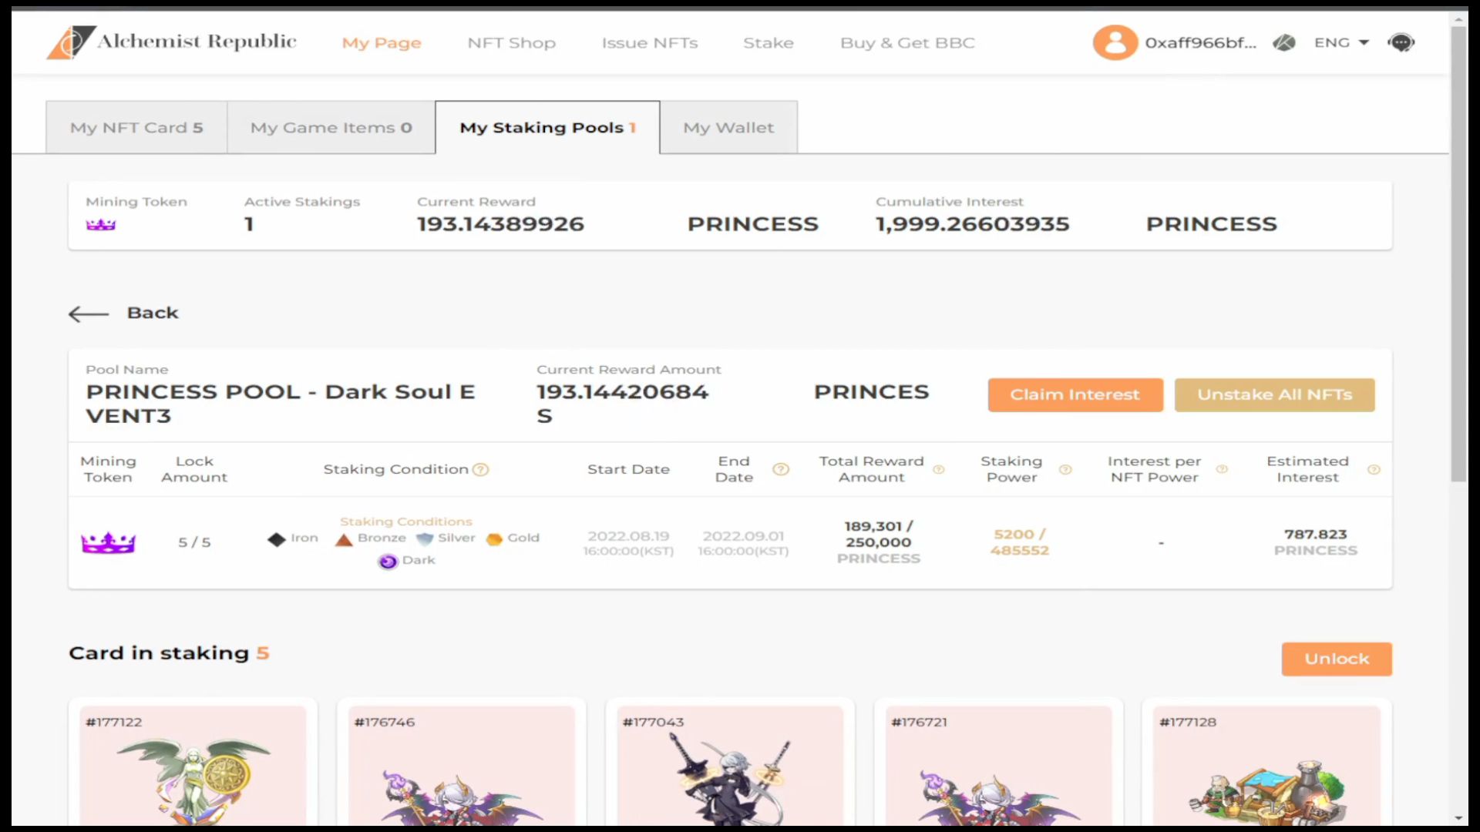Viewport: 1480px width, 832px height.
Task: Show Interest per NFT Power help icon
Action: pyautogui.click(x=1222, y=469)
